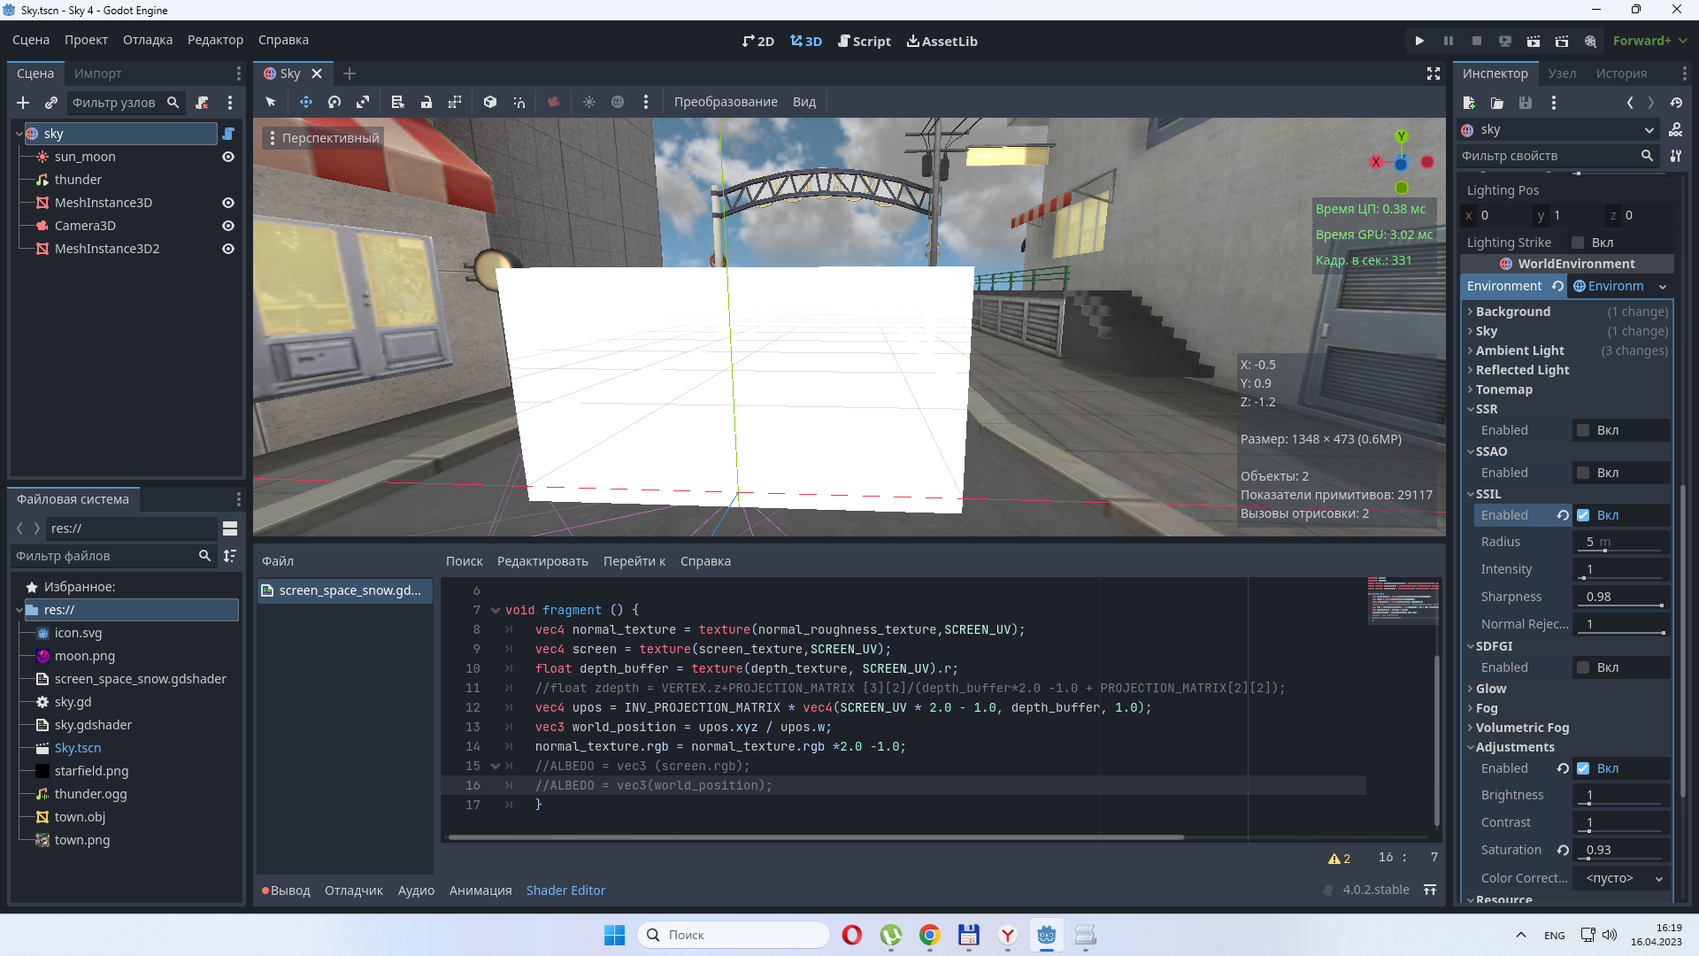Open the Отладчик bottom panel
1699x956 pixels.
pos(354,890)
